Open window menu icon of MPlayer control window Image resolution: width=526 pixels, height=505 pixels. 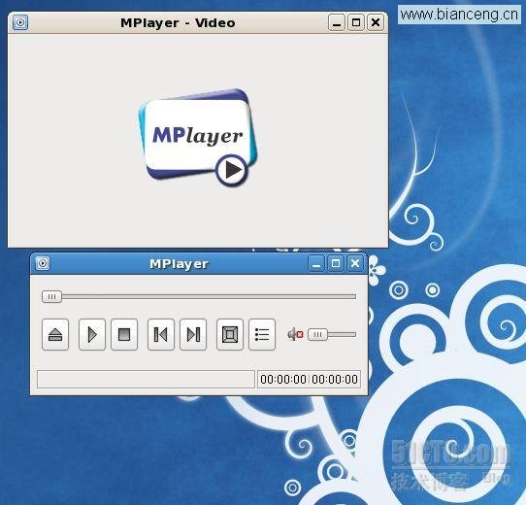point(43,263)
